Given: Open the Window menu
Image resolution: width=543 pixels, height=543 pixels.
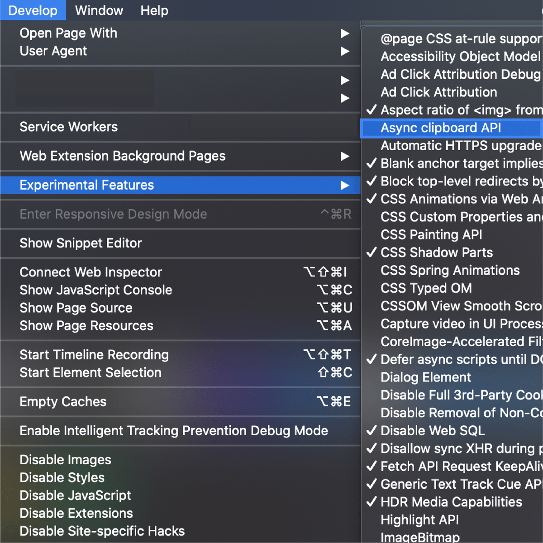Looking at the screenshot, I should tap(99, 10).
